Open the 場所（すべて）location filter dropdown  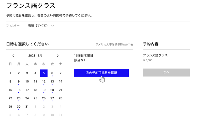(x=41, y=26)
